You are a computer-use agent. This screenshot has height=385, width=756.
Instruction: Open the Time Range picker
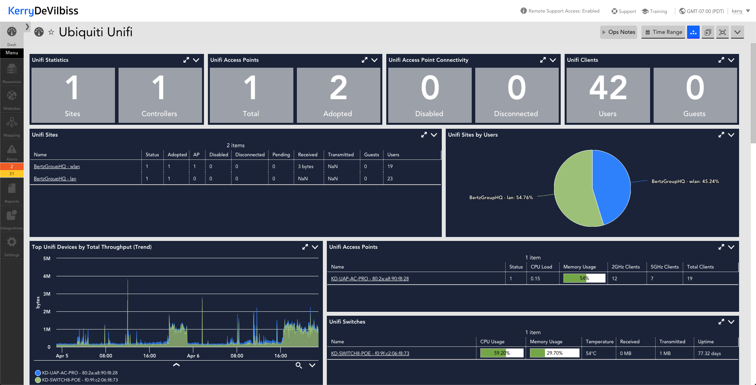[663, 32]
